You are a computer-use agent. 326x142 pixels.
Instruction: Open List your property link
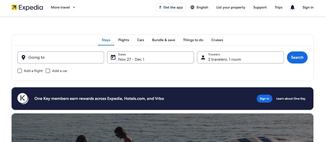click(x=231, y=8)
